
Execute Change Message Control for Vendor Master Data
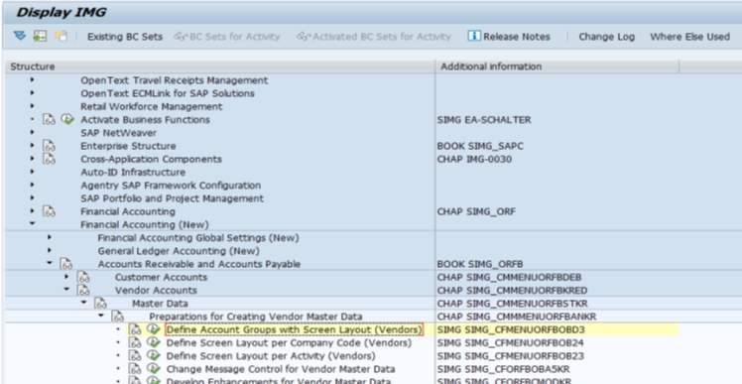pos(153,368)
